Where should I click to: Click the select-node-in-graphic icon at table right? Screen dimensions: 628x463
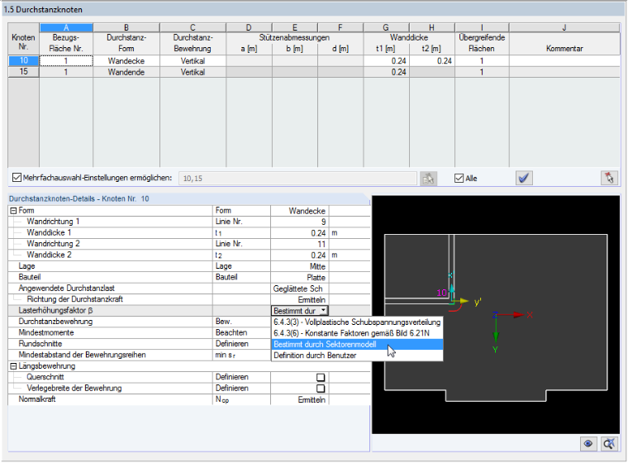coord(609,178)
